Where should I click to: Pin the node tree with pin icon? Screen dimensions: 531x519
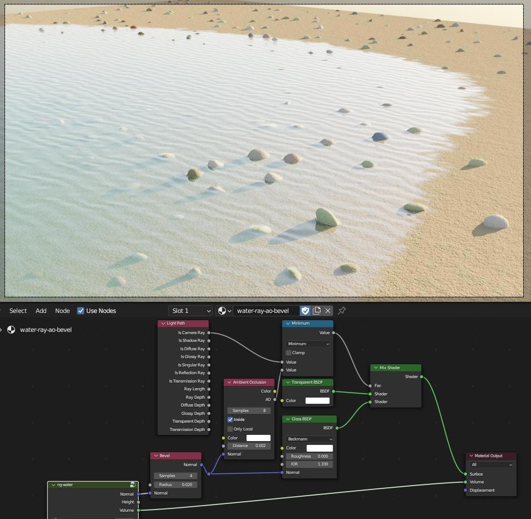(342, 311)
